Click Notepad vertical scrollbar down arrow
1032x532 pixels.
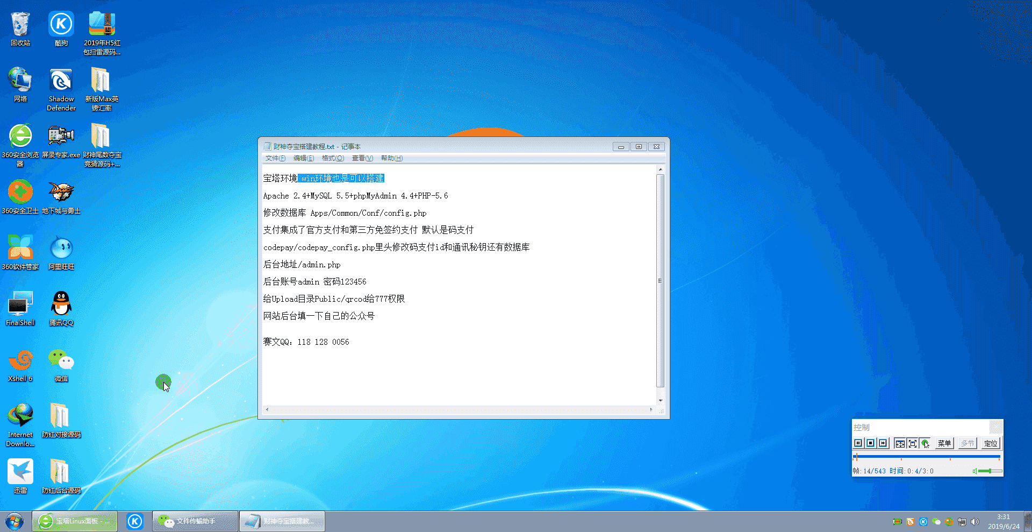pyautogui.click(x=661, y=401)
